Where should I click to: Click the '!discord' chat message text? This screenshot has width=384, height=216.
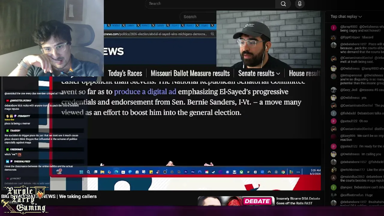tap(367, 37)
